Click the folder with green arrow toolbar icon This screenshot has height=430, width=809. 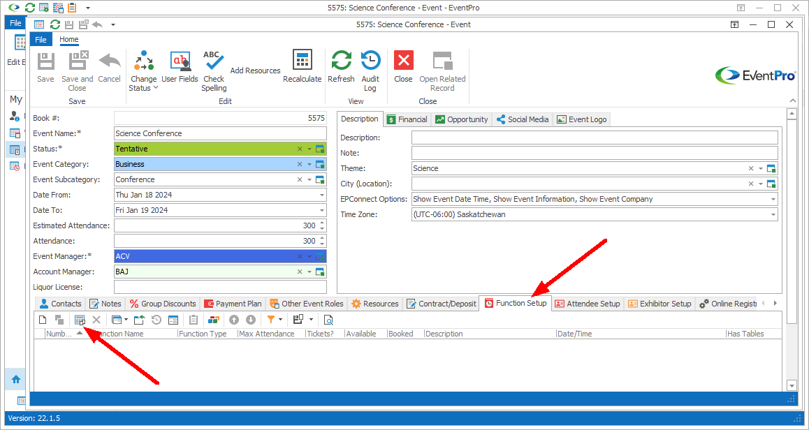[x=139, y=320]
